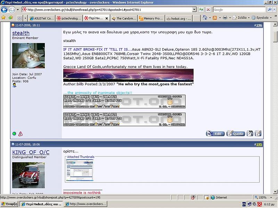
Task: Click the Print icon
Action: coord(225,18)
